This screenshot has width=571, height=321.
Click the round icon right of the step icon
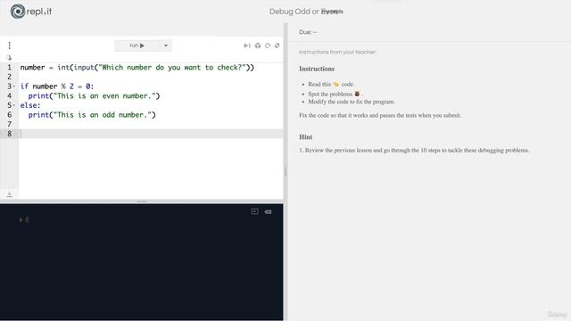[258, 45]
